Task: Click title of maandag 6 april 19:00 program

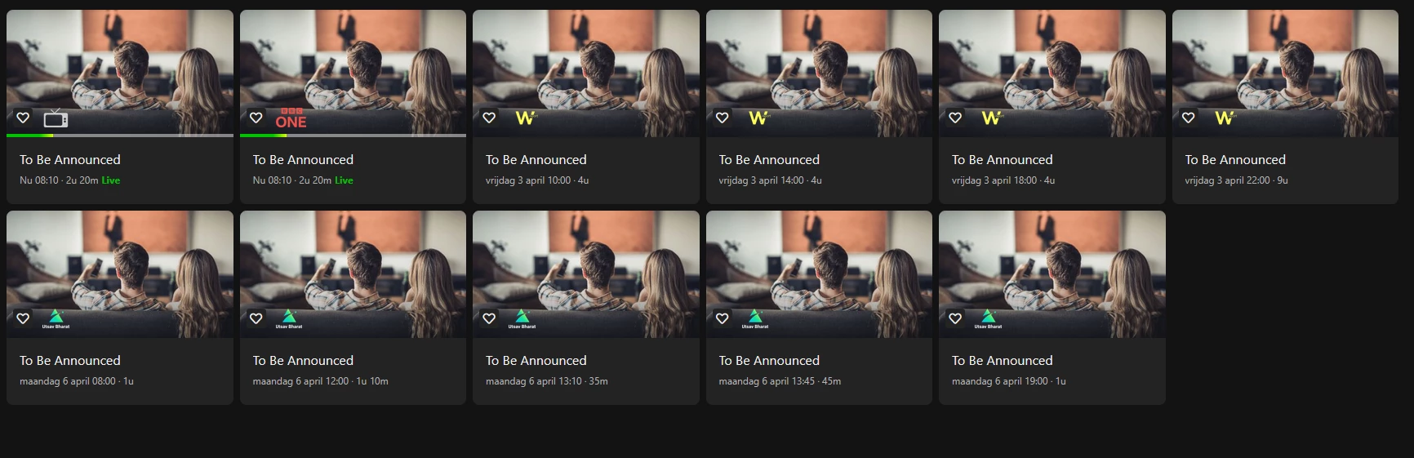Action: click(x=1002, y=361)
